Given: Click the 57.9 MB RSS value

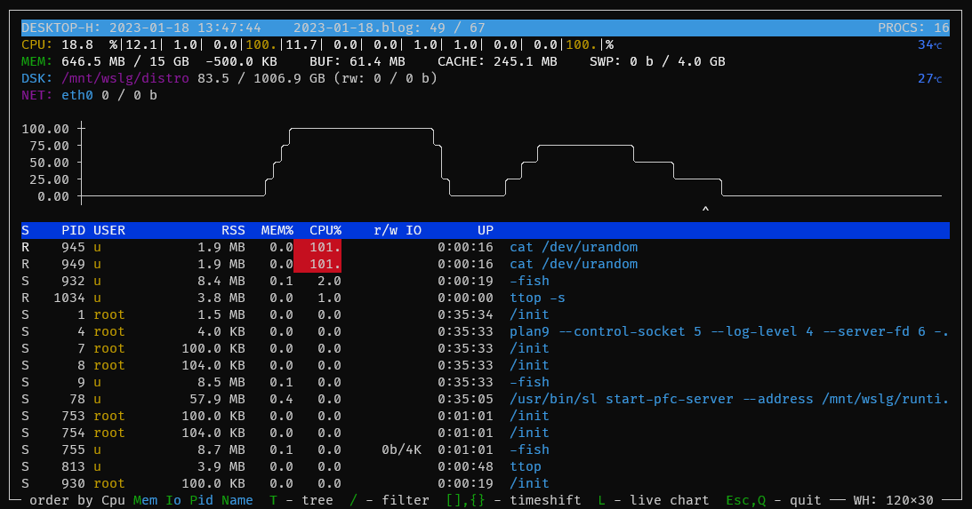Looking at the screenshot, I should (x=217, y=399).
